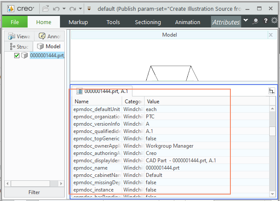
Task: Click the settings gear icon at ribbon right
Action: click(275, 21)
